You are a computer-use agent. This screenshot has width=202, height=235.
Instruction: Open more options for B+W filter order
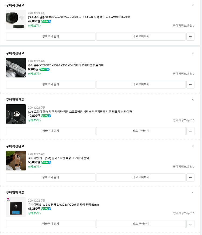coord(190,224)
